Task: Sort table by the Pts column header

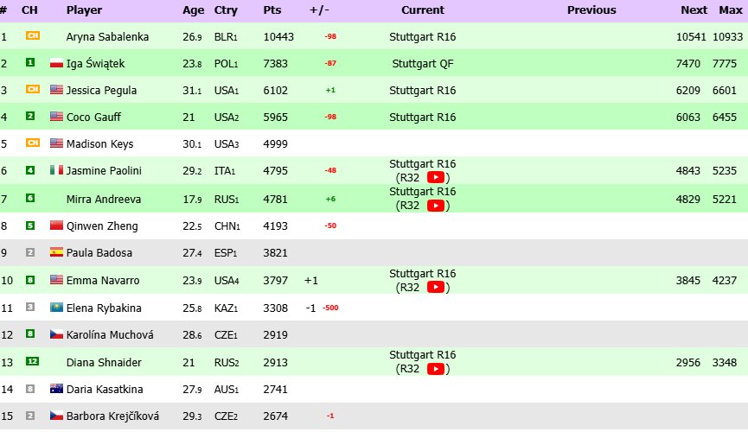Action: click(x=272, y=10)
